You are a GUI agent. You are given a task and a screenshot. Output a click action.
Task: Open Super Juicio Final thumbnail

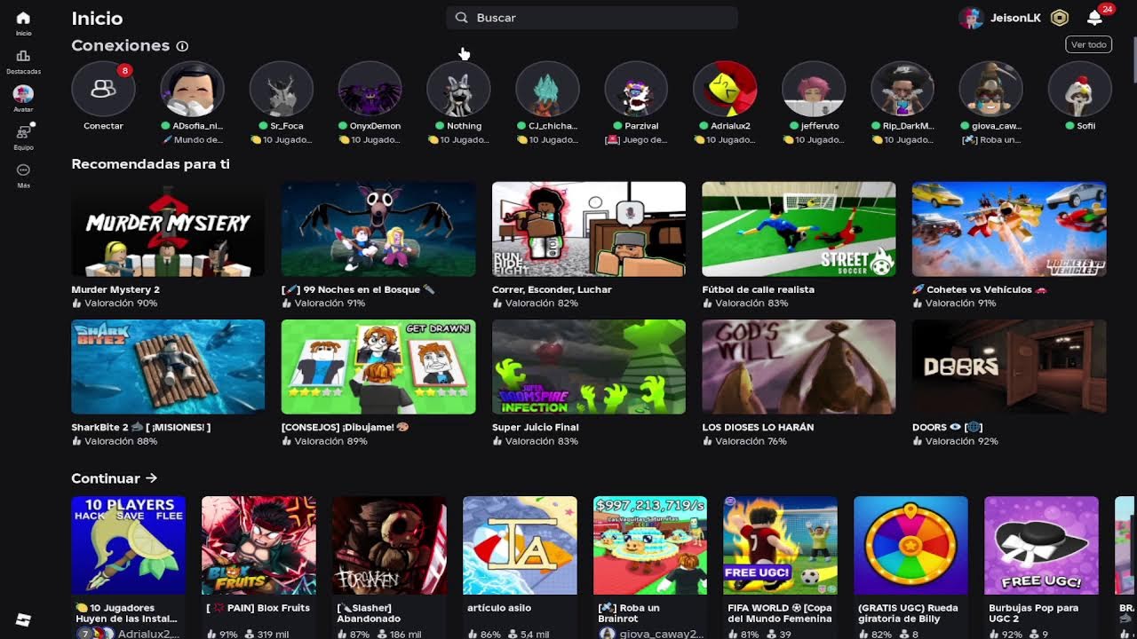point(589,367)
